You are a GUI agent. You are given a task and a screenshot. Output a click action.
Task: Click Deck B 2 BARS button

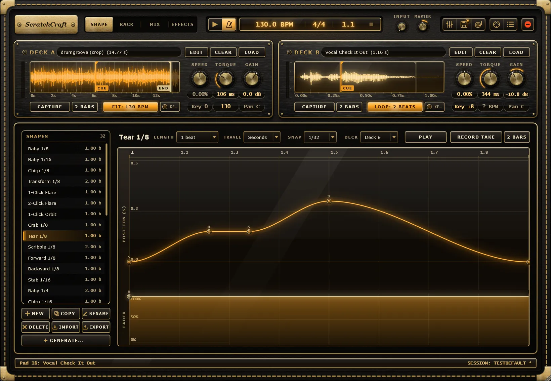[x=349, y=107]
